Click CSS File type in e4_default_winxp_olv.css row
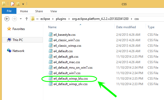 coord(153,84)
